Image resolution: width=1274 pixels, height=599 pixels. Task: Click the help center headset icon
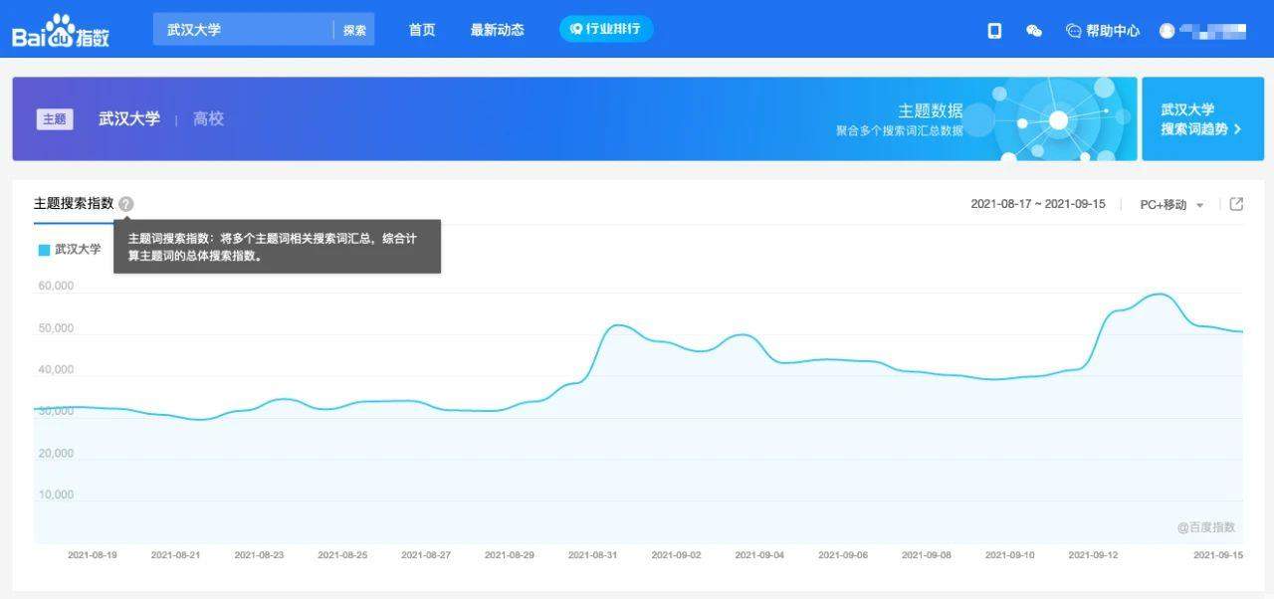[1073, 31]
